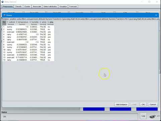Click row number 13 in the No. column
This screenshot has width=161, height=121.
click(x=4, y=57)
